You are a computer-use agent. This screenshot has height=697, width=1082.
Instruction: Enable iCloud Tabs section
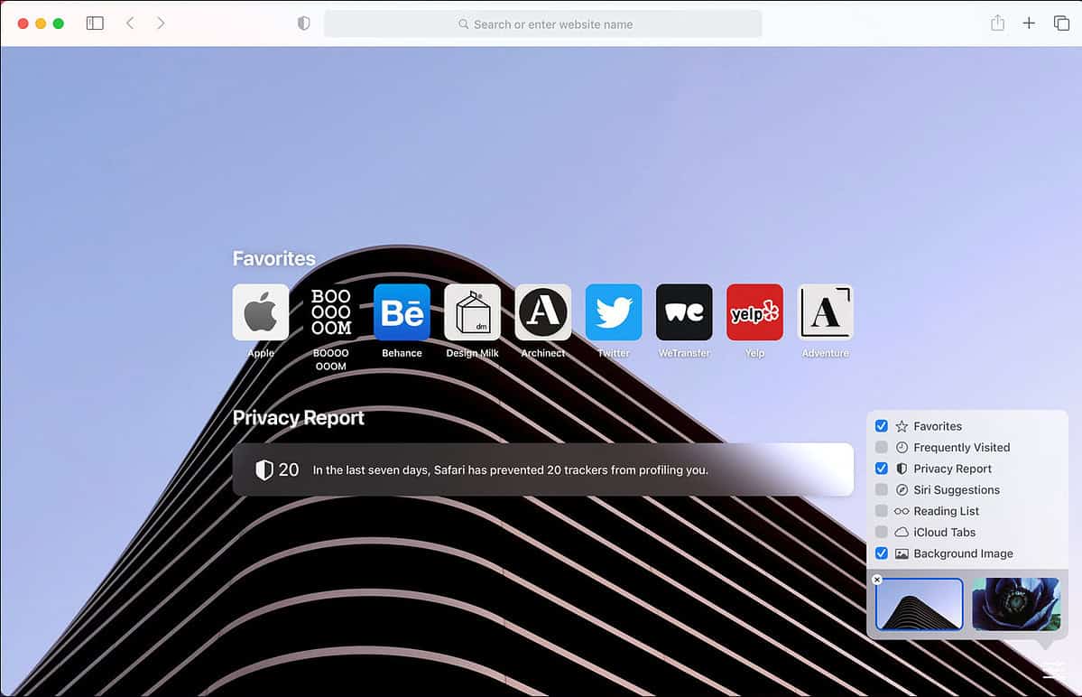click(x=882, y=532)
